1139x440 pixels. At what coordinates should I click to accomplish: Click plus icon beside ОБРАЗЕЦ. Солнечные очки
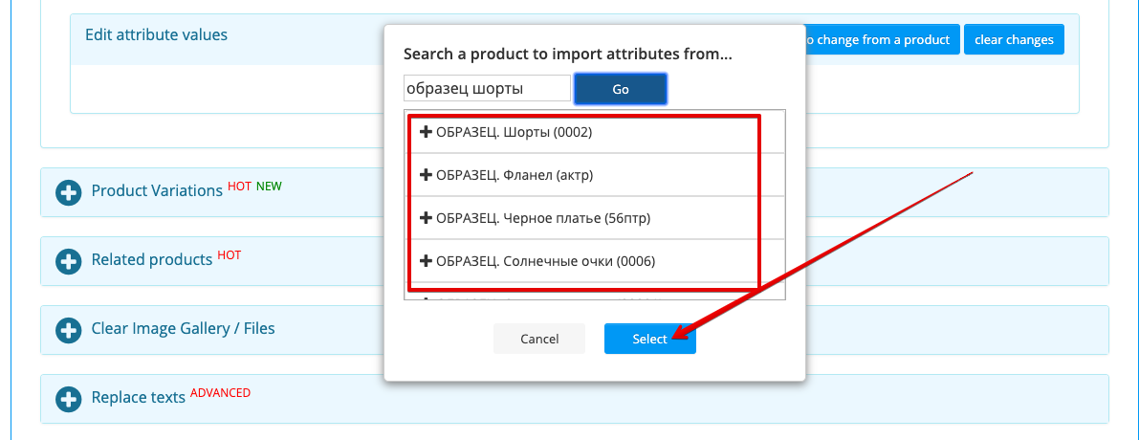pos(427,261)
